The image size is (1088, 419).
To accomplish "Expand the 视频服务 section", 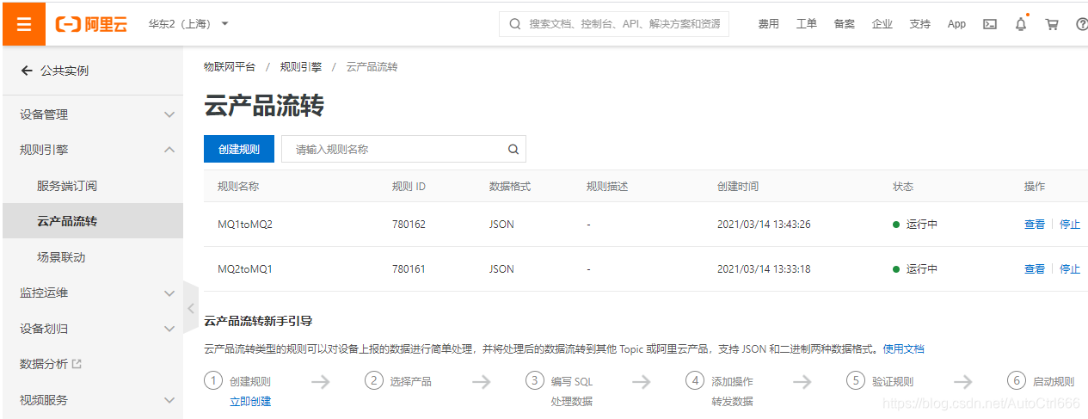I will [x=93, y=400].
